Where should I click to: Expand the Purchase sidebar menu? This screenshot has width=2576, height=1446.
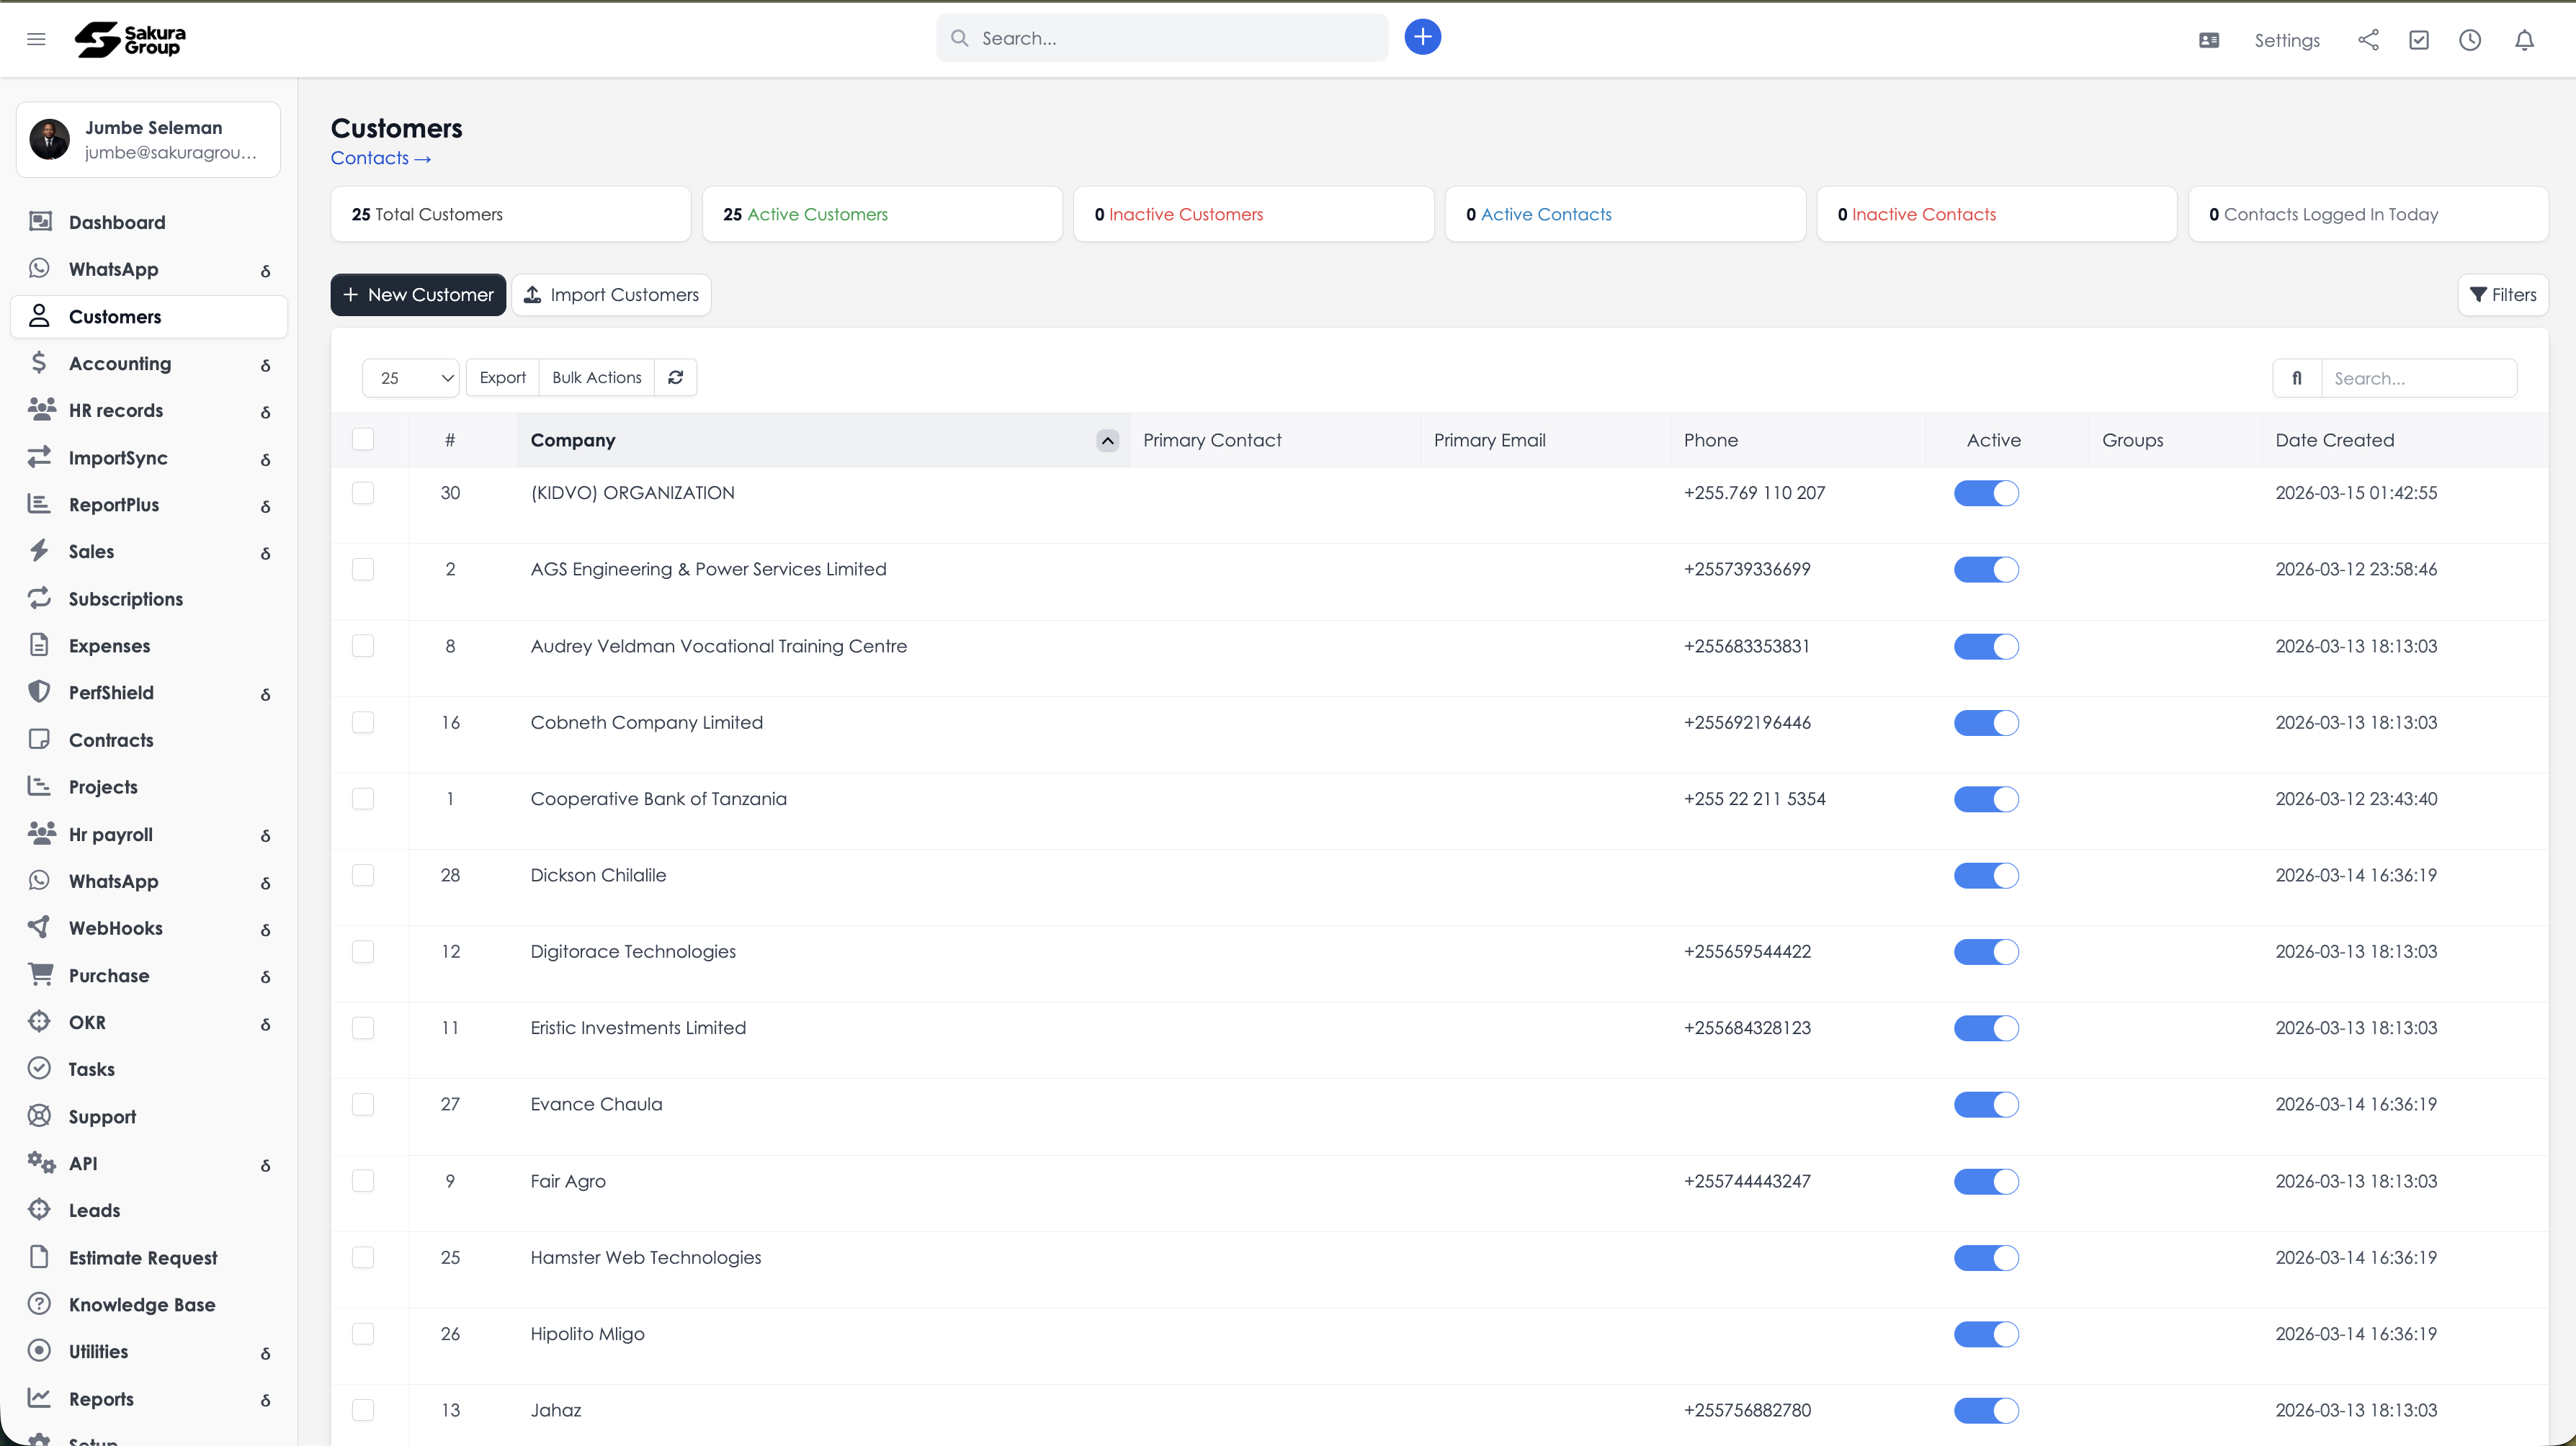pyautogui.click(x=149, y=975)
